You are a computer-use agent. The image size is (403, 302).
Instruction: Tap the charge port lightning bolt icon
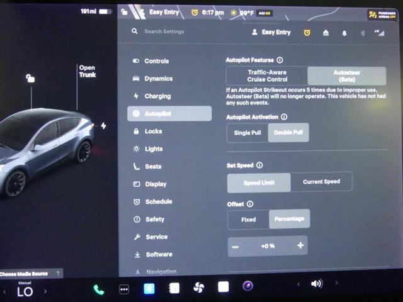click(x=103, y=126)
